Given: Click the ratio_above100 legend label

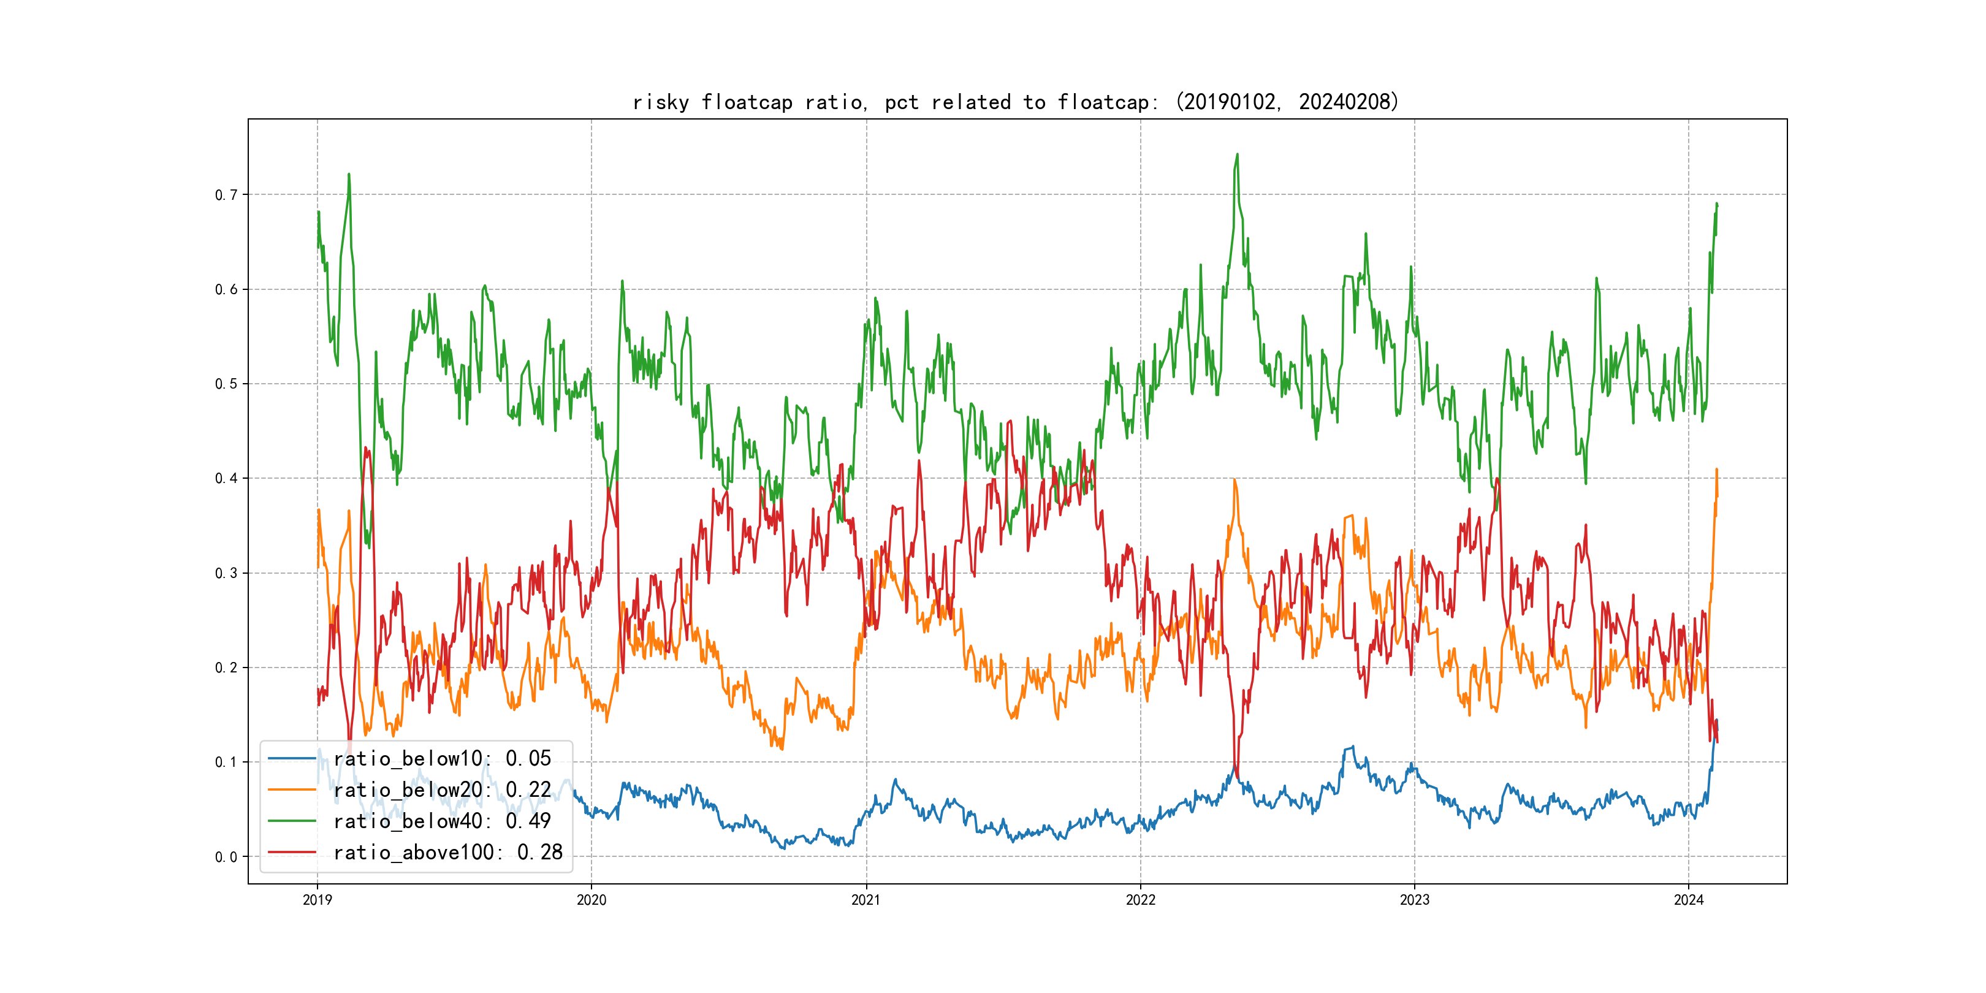Looking at the screenshot, I should coord(447,853).
